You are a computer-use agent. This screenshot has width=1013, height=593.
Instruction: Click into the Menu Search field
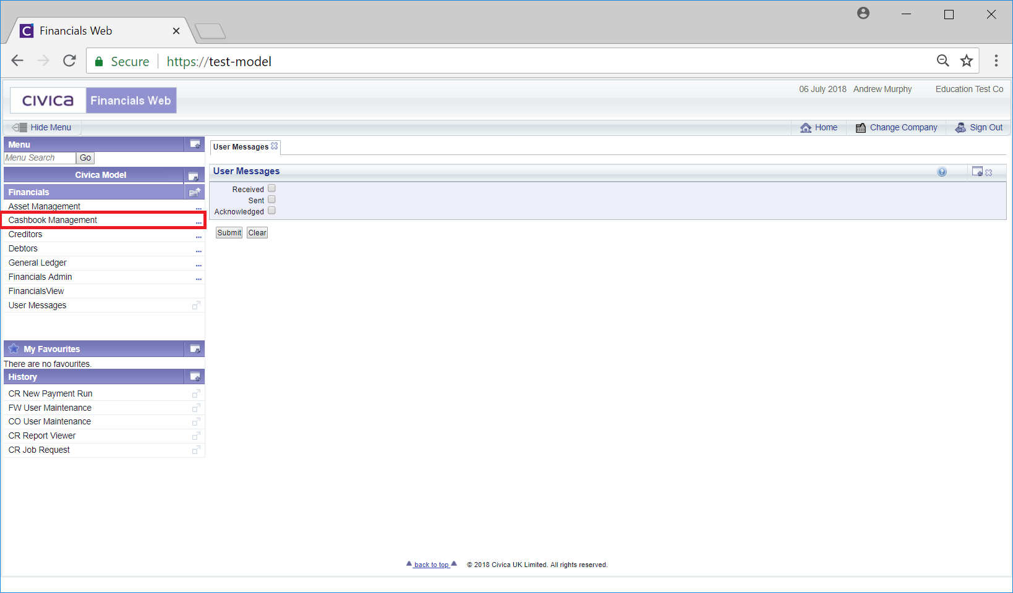[x=40, y=158]
